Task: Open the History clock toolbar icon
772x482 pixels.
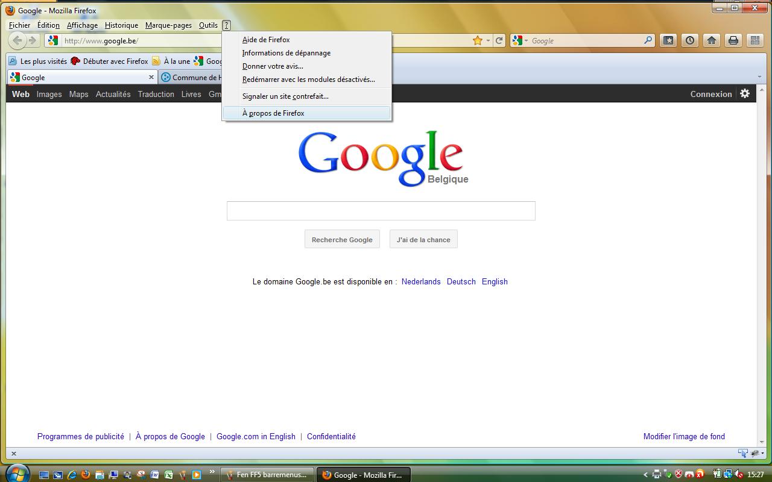Action: click(x=690, y=40)
